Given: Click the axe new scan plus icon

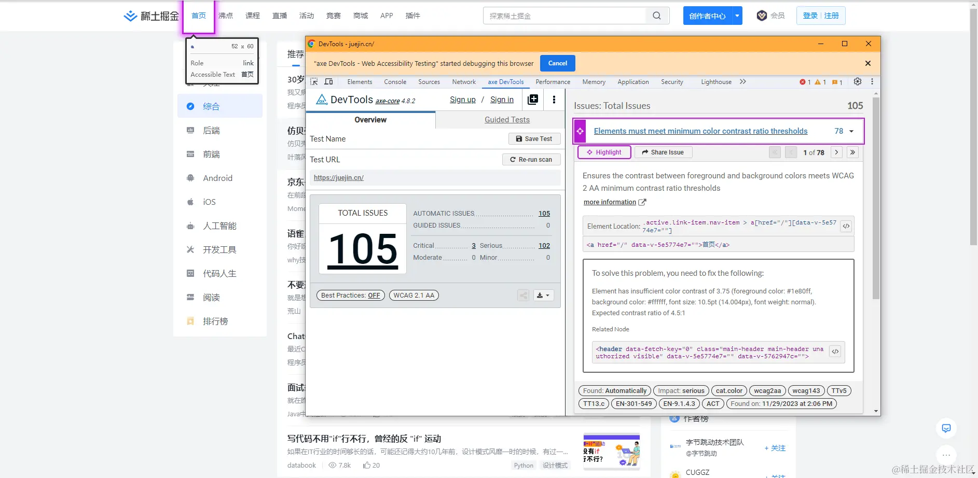Looking at the screenshot, I should [x=533, y=100].
